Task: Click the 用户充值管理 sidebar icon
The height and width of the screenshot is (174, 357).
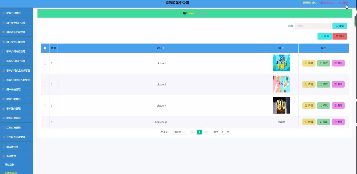Action: (x=3, y=89)
